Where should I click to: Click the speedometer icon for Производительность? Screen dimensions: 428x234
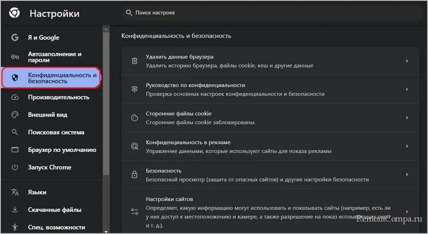(15, 97)
